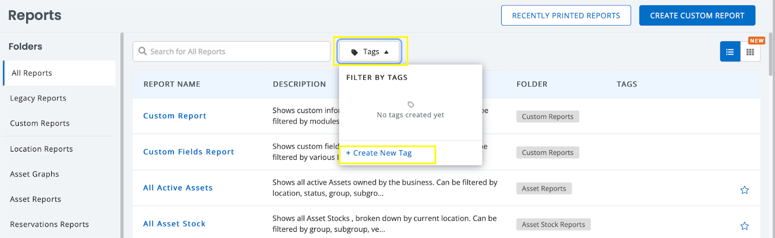The width and height of the screenshot is (775, 238).
Task: Switch to list view icon
Action: [730, 52]
